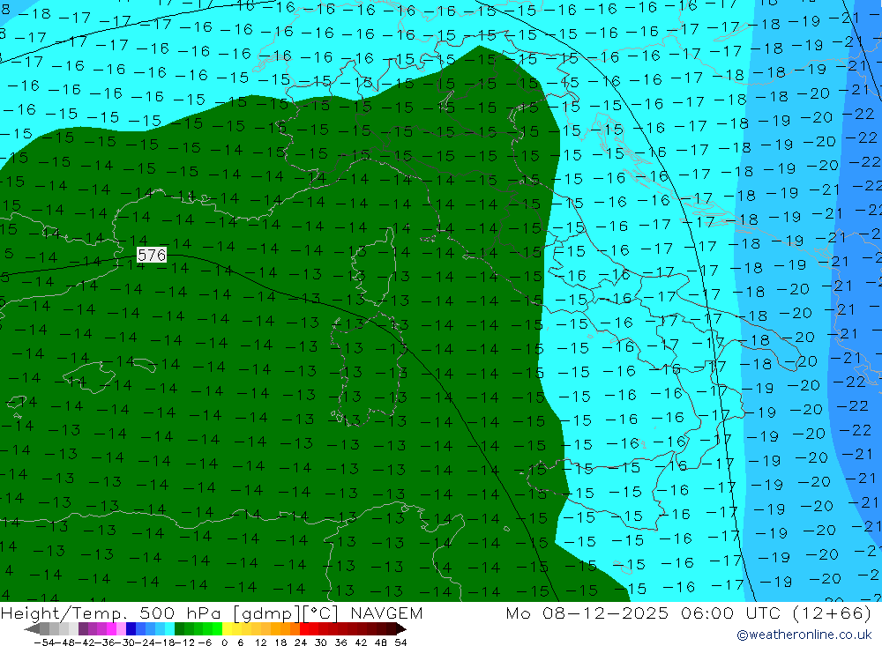Click the forecast date Mo 08-12-2025 06:00 UTC
This screenshot has width=882, height=646.
pos(644,613)
